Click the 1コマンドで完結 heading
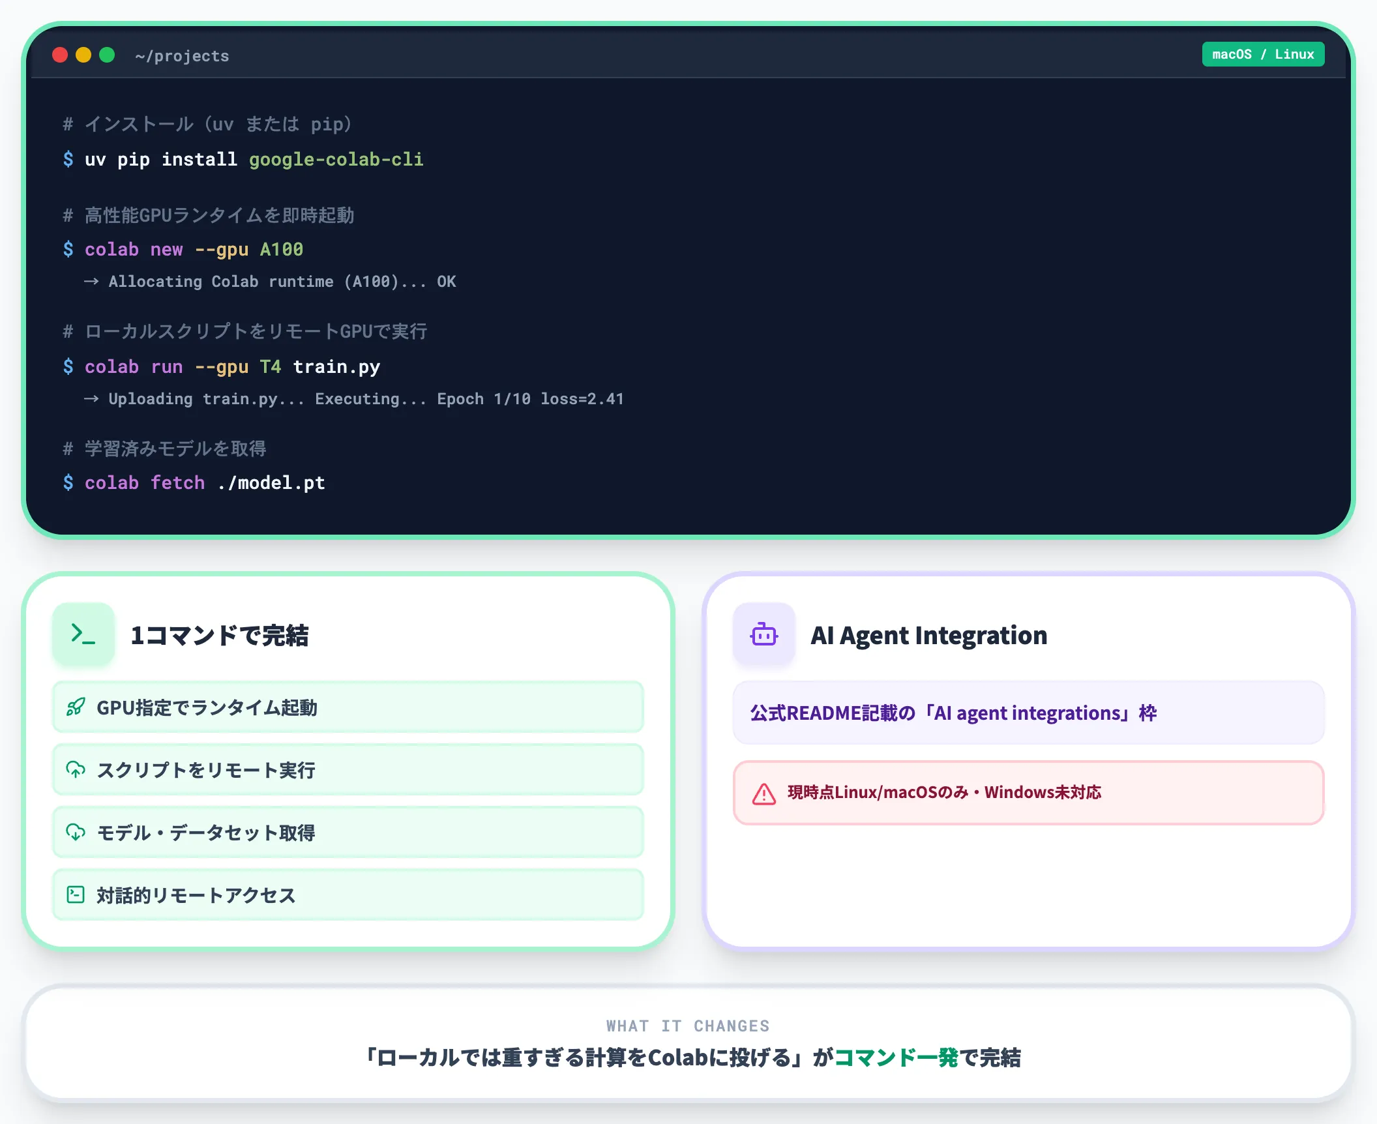Screen dimensions: 1377x1124 tap(220, 635)
